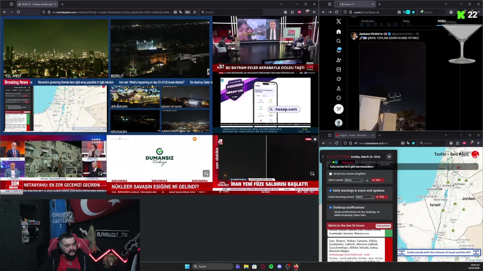Bookmark the Tzofar page star
Viewport: 483px width, 271px height.
click(x=413, y=143)
